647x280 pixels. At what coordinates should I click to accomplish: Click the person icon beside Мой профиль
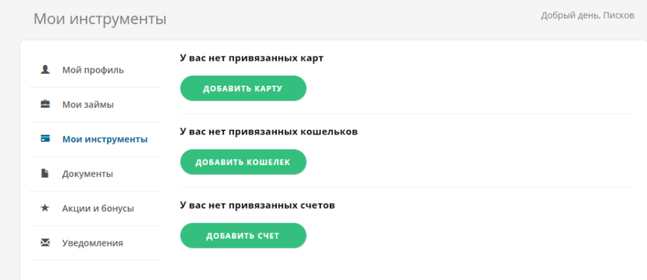tap(45, 69)
